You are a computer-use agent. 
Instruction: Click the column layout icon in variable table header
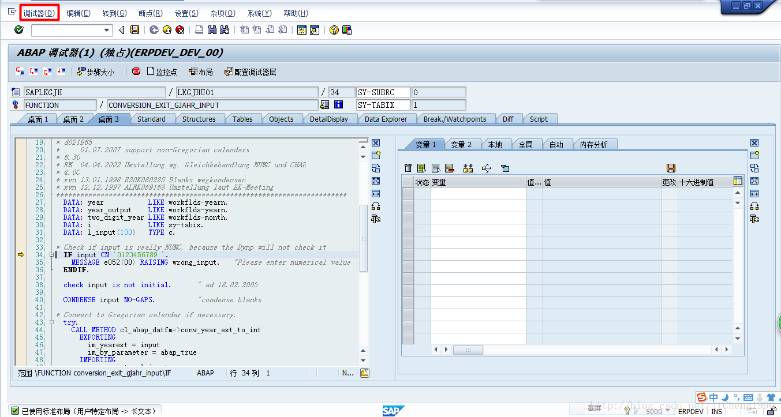(x=738, y=181)
